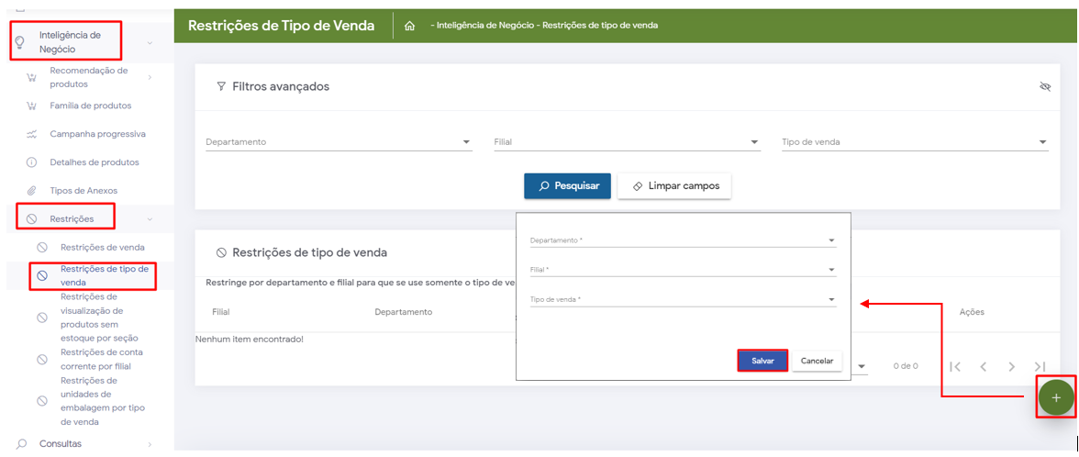Open Tipos de Anexos from the sidebar
This screenshot has width=1079, height=457.
(x=83, y=191)
